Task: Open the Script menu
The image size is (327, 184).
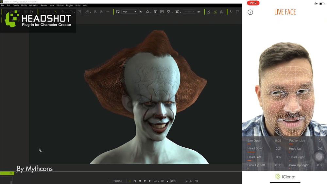Action: tap(78, 6)
